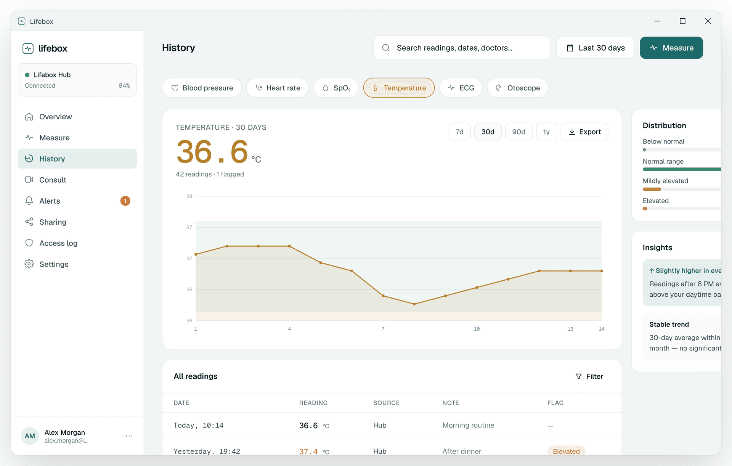Switch to the SpO₂ tab

tap(336, 88)
